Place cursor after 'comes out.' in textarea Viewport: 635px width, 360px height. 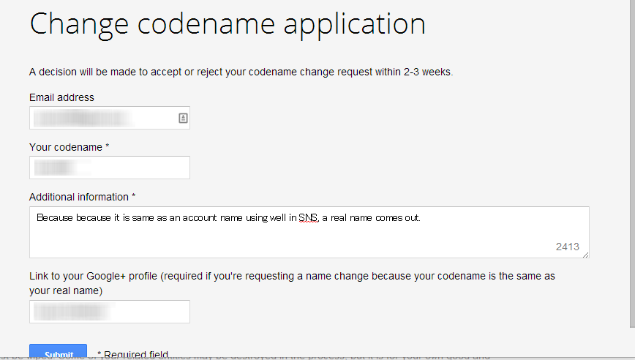(422, 218)
